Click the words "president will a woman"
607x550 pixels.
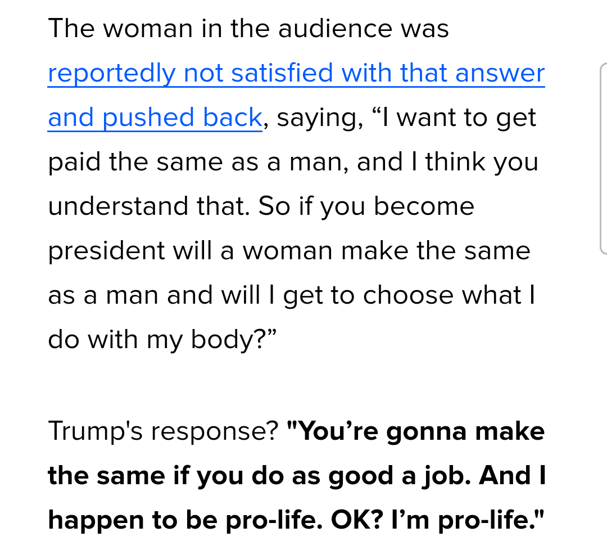tap(190, 251)
